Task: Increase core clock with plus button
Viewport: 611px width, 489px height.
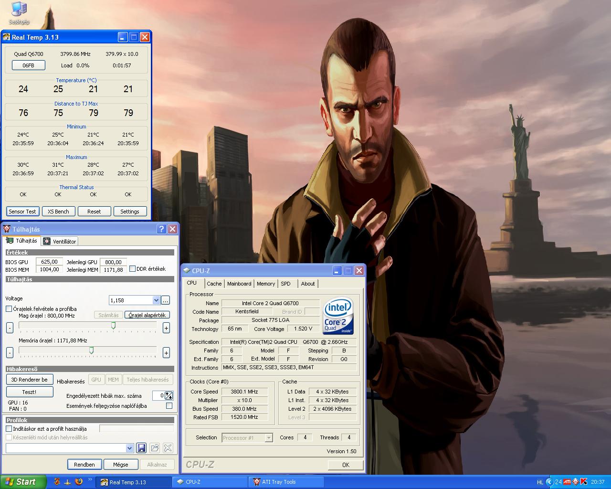Action: tap(166, 328)
